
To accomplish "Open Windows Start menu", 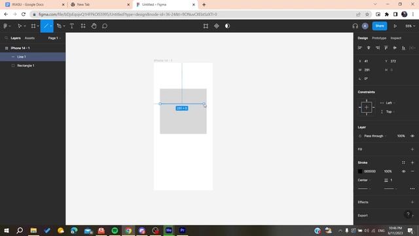I will click(7, 230).
